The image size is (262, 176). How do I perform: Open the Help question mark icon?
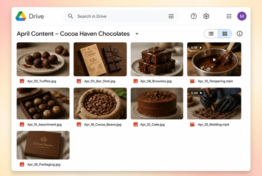tap(193, 16)
